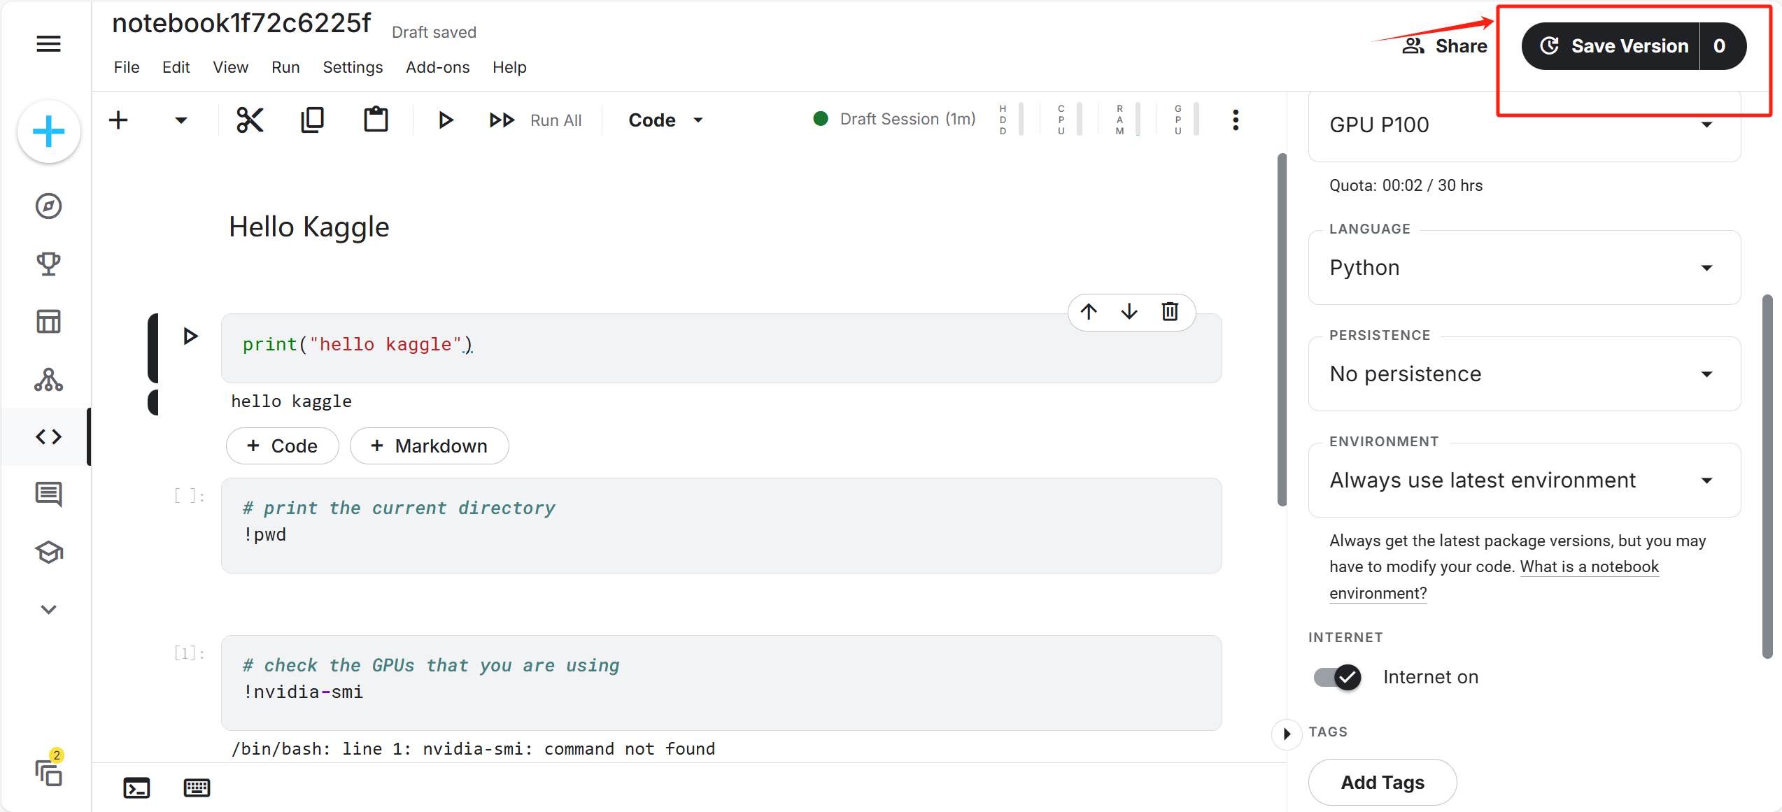Open the Add-ons menu

pyautogui.click(x=437, y=67)
